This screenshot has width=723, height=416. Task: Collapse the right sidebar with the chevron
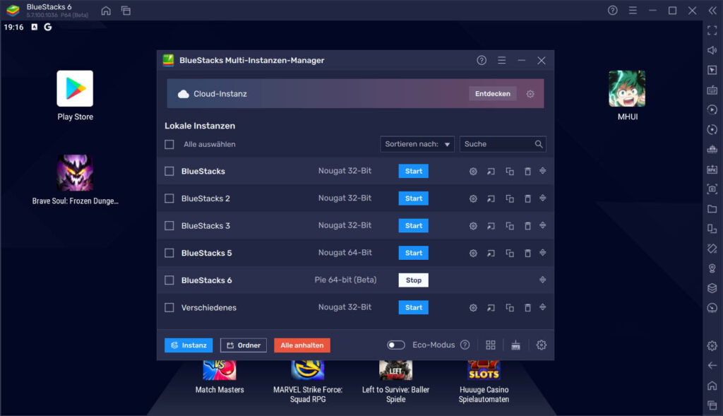coord(712,11)
